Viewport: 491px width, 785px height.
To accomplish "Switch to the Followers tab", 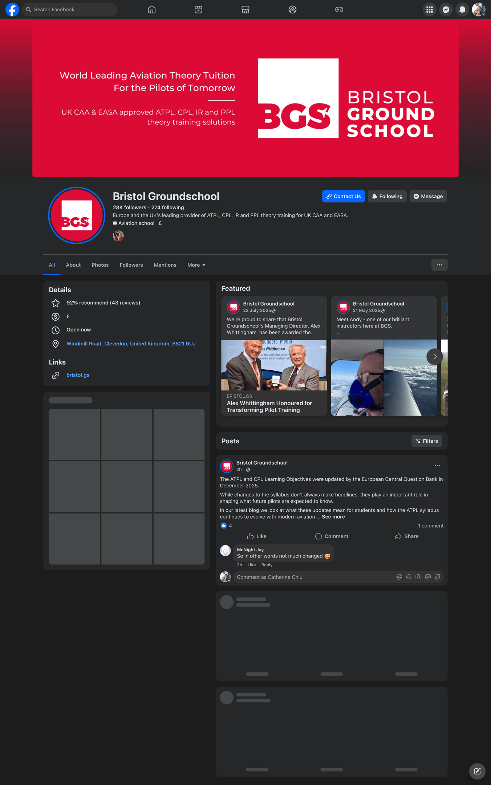I will [131, 265].
